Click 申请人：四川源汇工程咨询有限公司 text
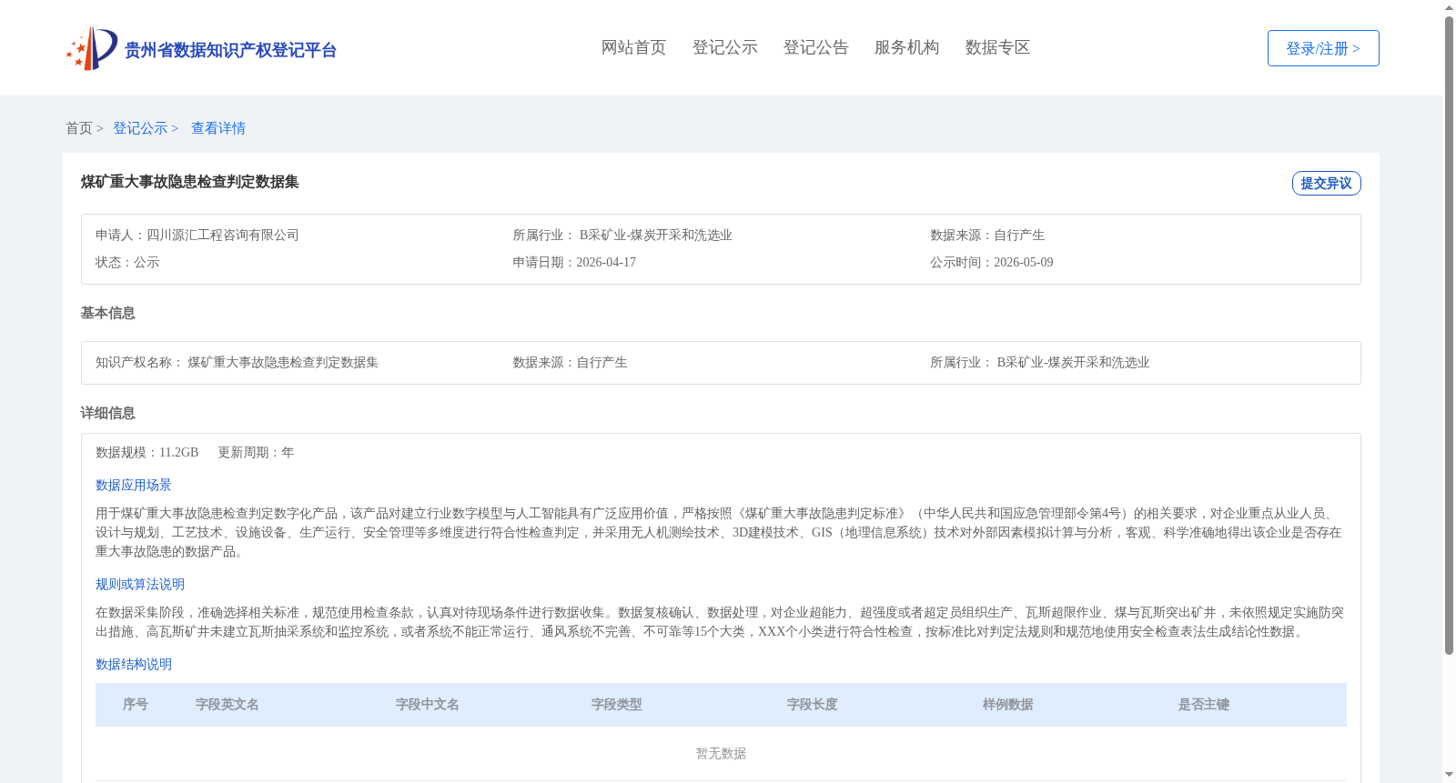Screen dimensions: 1456x783 197,235
